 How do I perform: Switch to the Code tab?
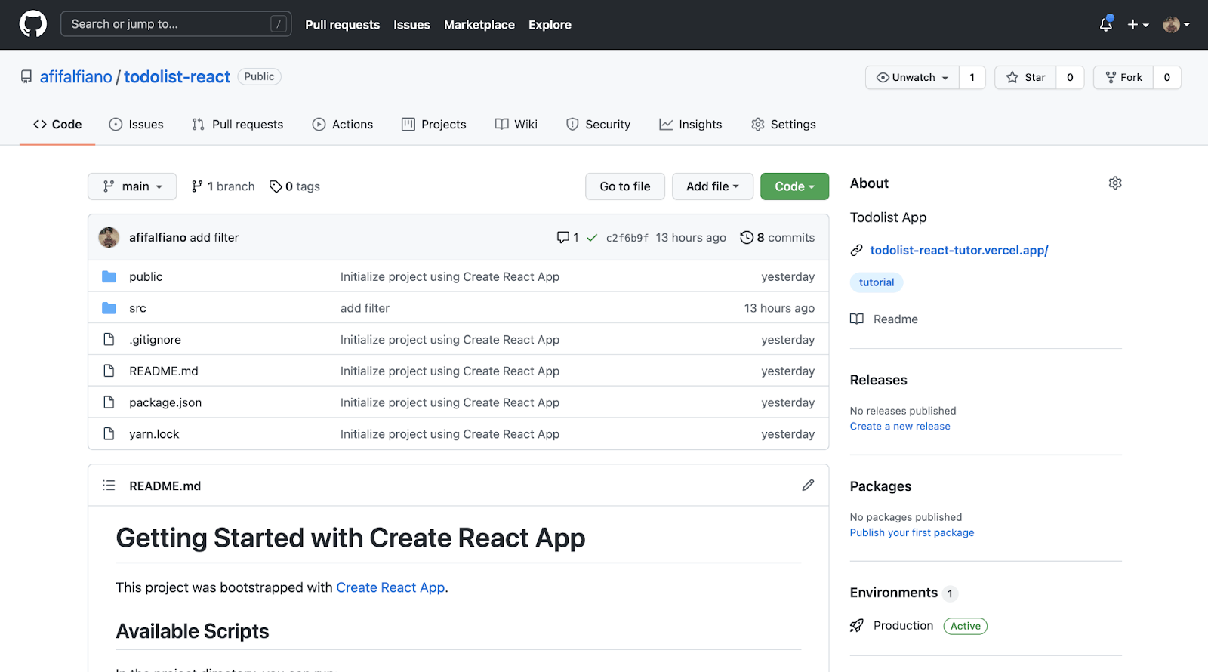pyautogui.click(x=57, y=125)
